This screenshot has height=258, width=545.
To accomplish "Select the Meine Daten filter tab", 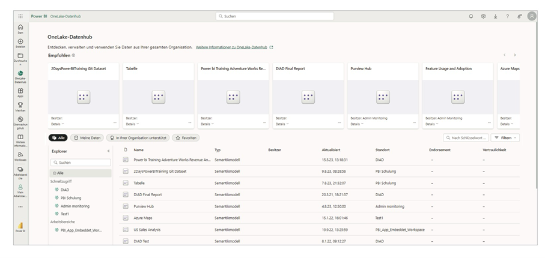I will 87,138.
